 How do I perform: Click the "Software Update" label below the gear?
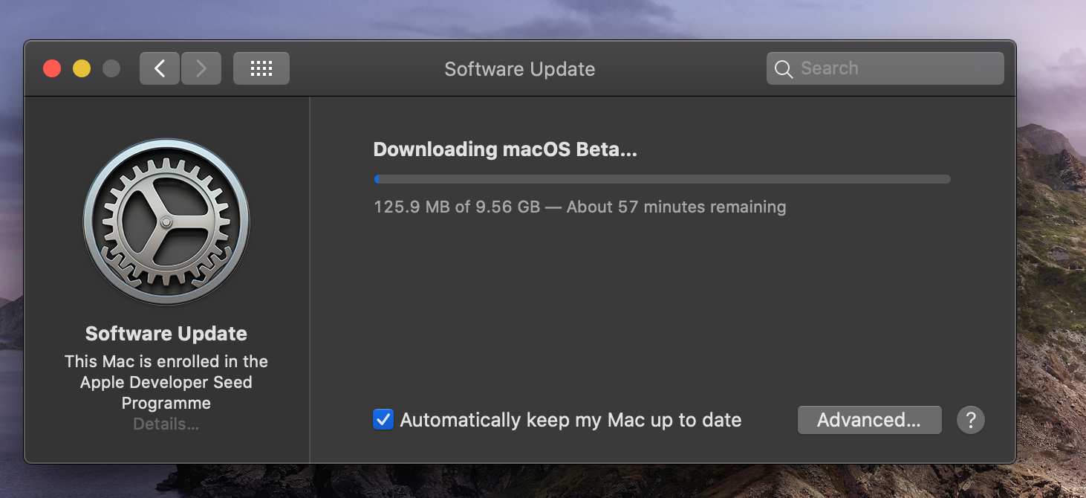[x=166, y=334]
